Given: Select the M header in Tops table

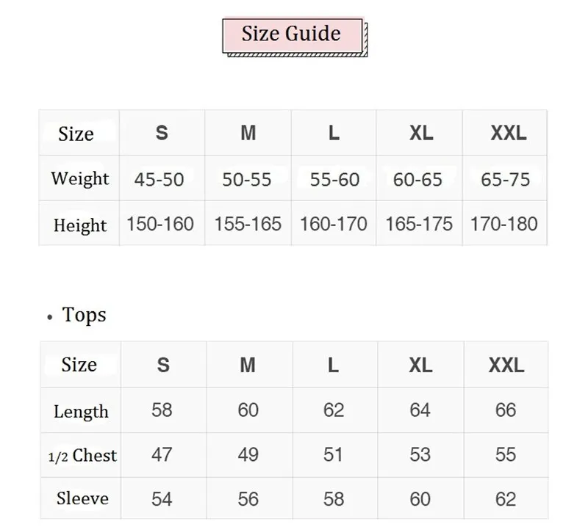Looking at the screenshot, I should pos(248,365).
